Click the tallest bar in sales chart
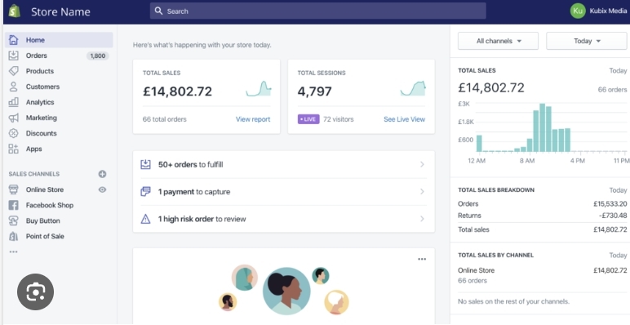The image size is (630, 325). point(542,127)
